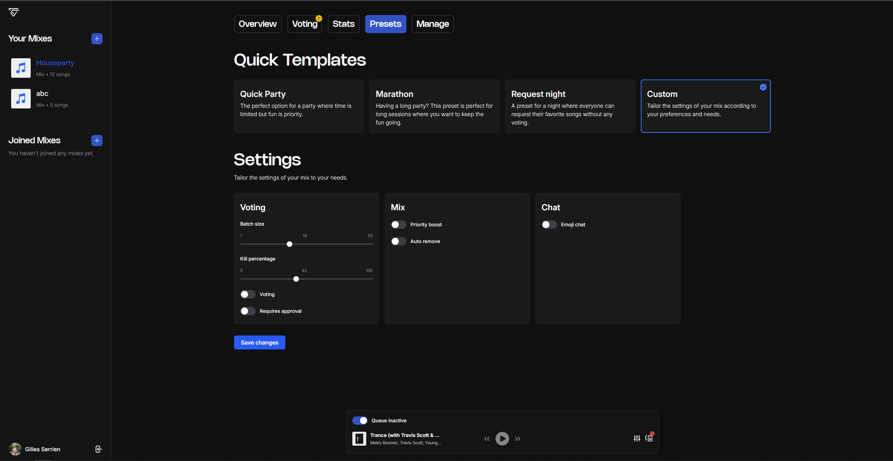Click the Gilles Serrien username
The image size is (893, 461).
pyautogui.click(x=43, y=449)
